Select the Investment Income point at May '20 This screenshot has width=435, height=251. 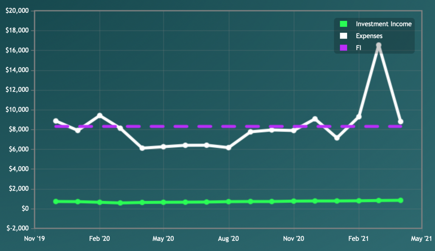pyautogui.click(x=164, y=202)
